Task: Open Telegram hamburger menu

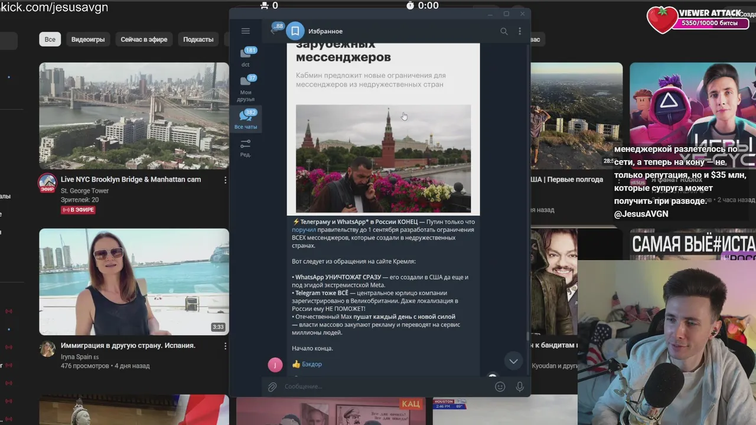Action: pos(246,31)
